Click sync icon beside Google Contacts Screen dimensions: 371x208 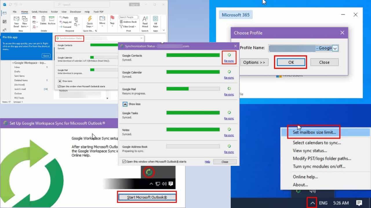pyautogui.click(x=229, y=55)
